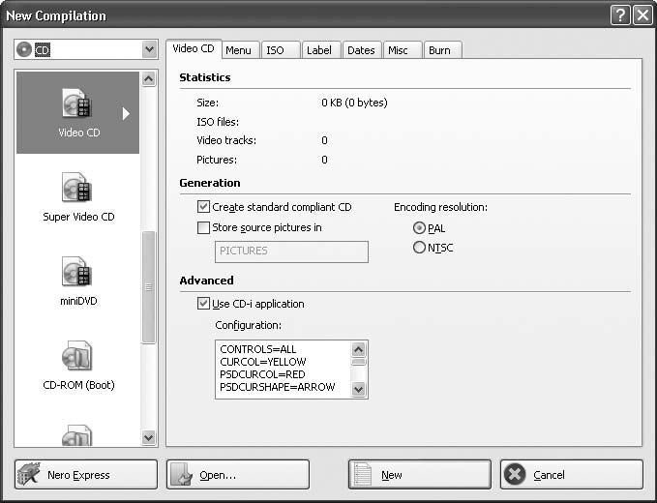Choose the Super Video CD icon
The image size is (657, 503).
tap(76, 188)
